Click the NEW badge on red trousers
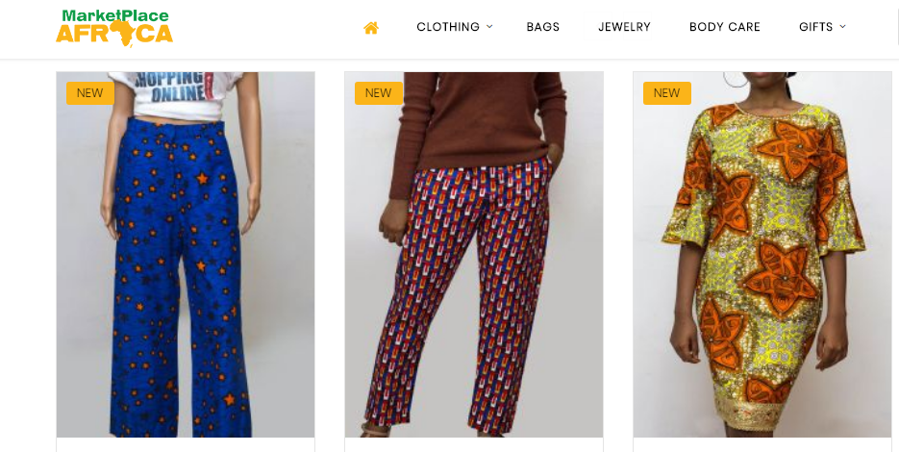The image size is (899, 452). coord(379,93)
